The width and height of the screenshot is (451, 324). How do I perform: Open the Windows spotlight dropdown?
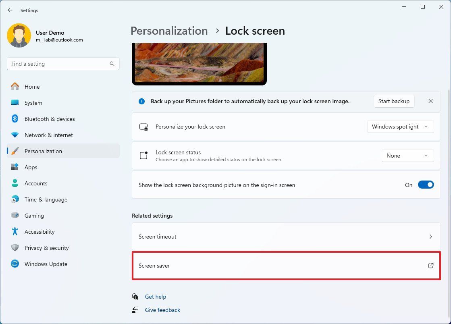pyautogui.click(x=400, y=126)
